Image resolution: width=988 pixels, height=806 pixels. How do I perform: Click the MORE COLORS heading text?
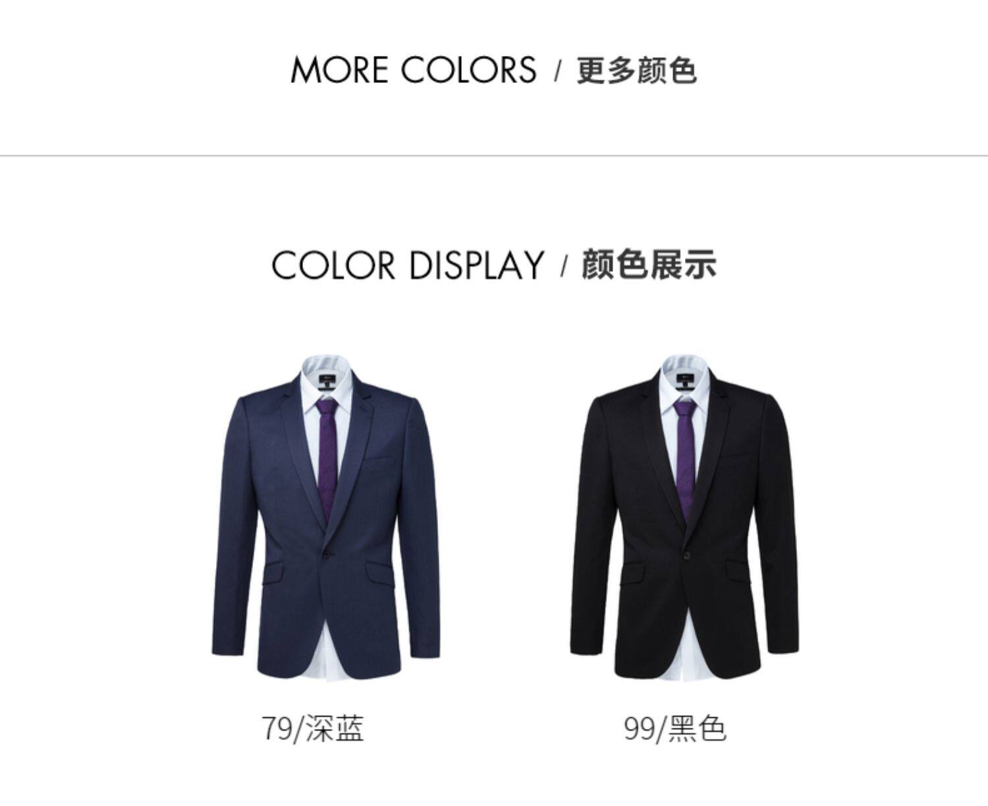(x=414, y=70)
